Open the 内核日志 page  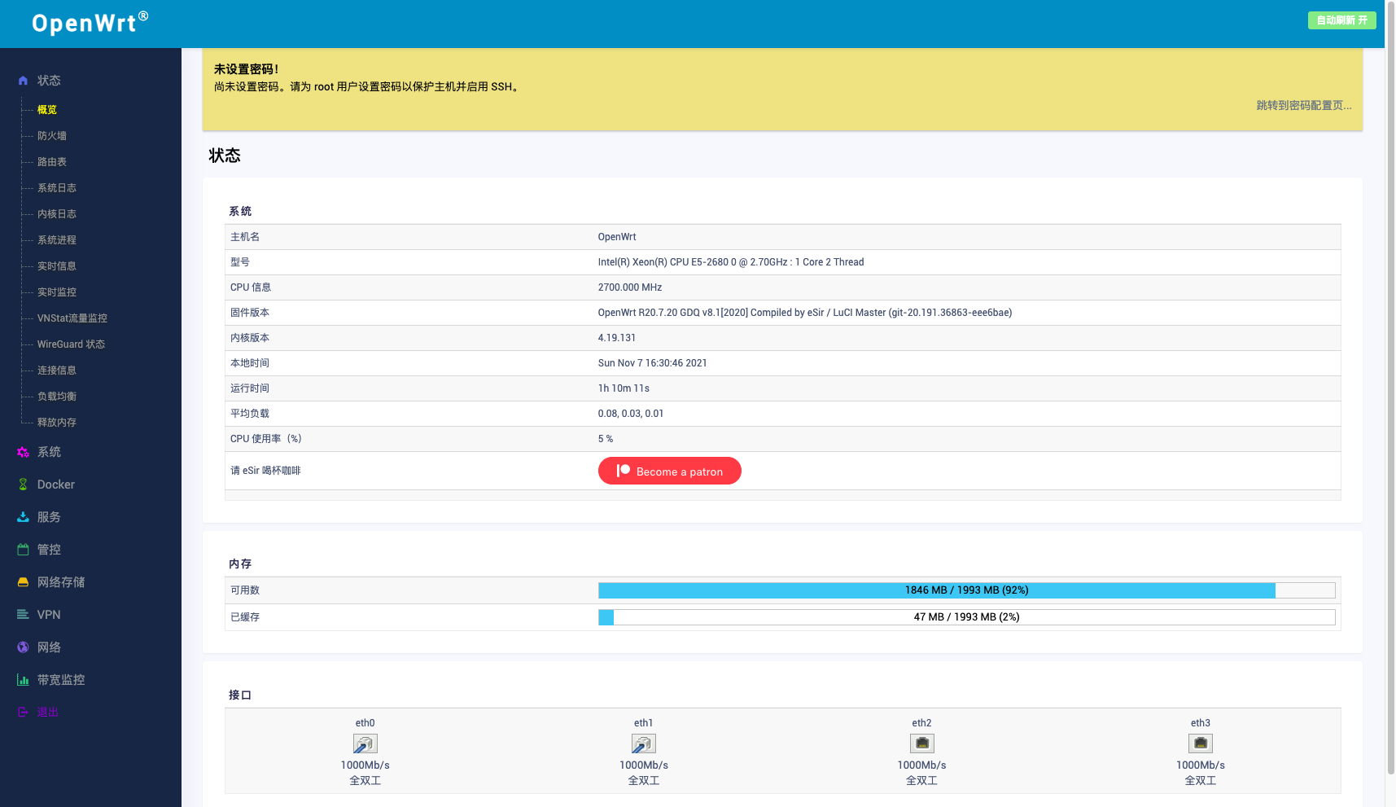click(x=57, y=214)
